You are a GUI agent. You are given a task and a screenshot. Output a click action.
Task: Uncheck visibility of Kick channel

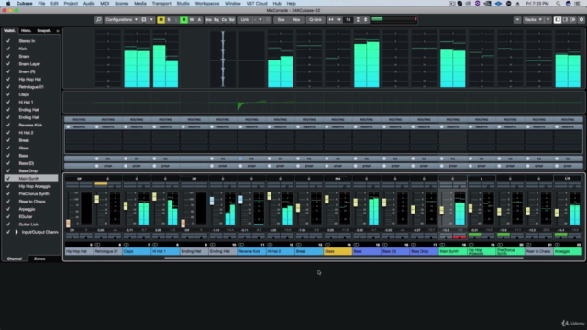(8, 49)
